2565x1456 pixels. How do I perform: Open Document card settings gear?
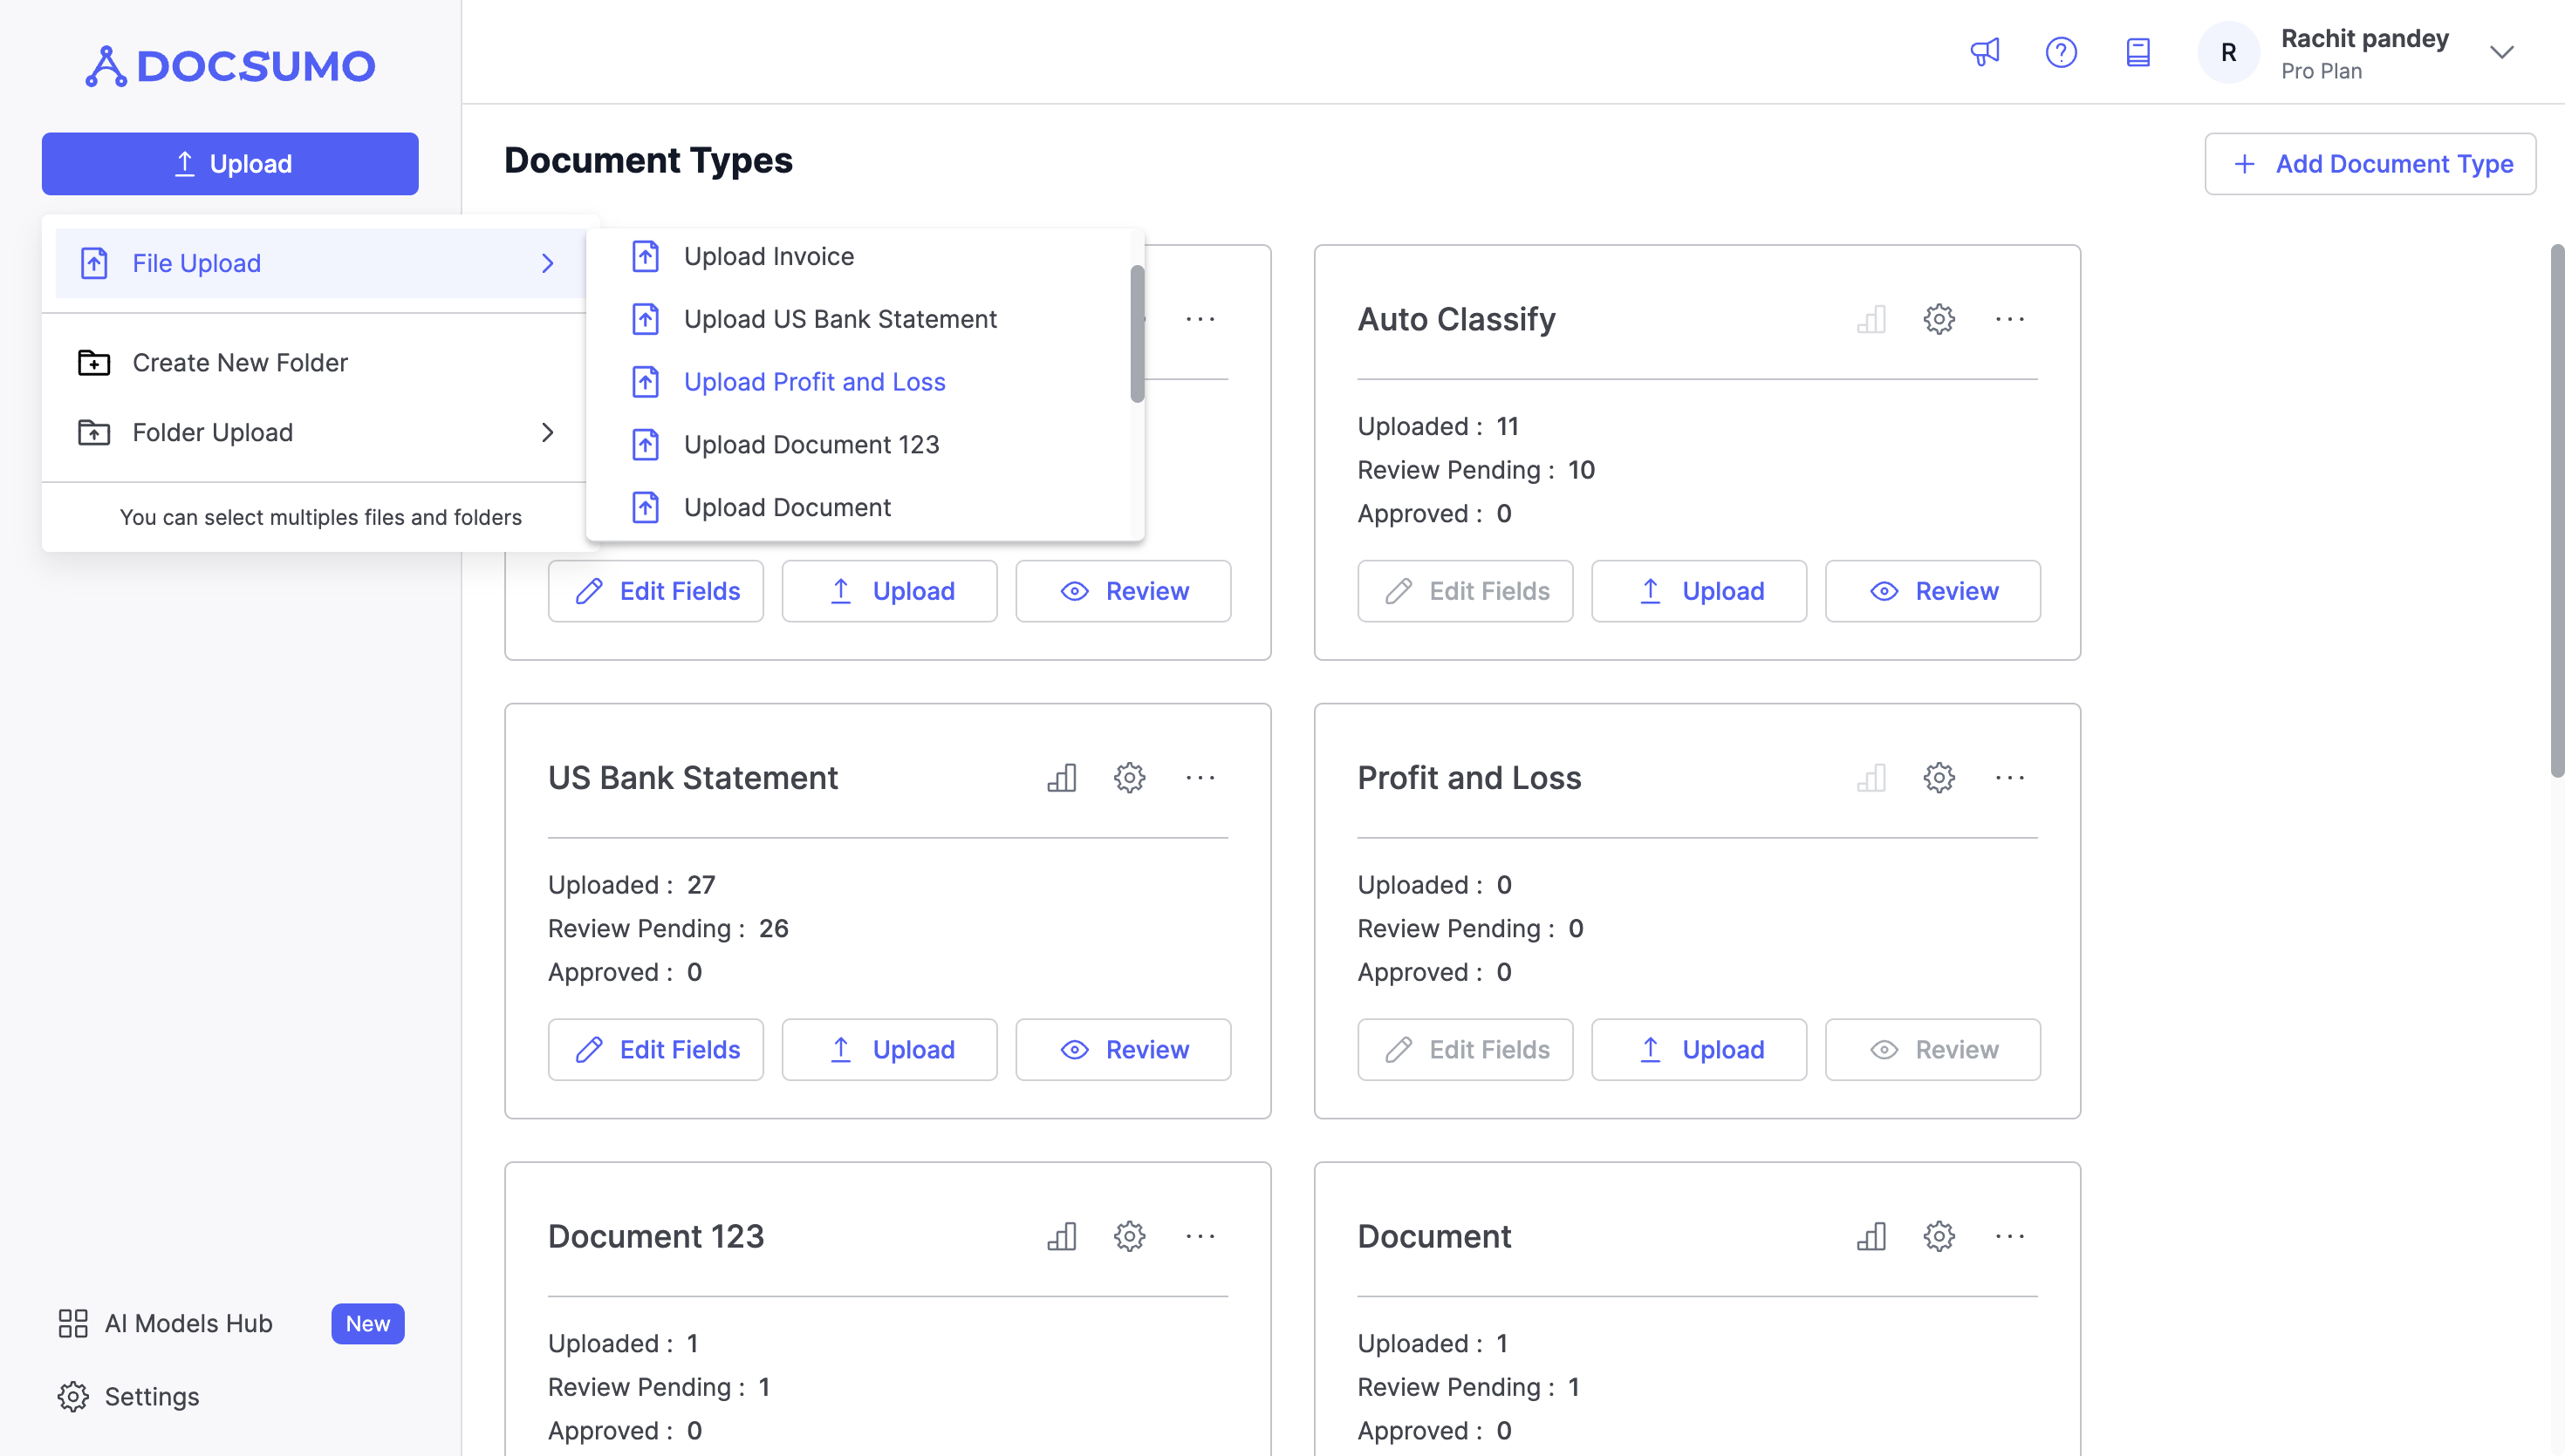1939,1237
